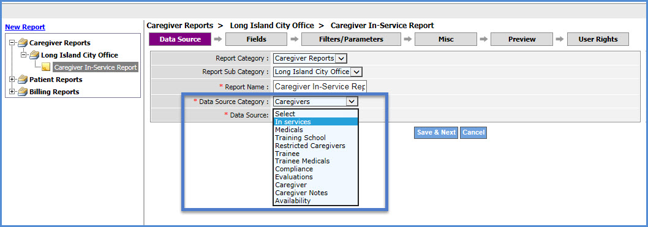Choose the Trainee option from the list
The height and width of the screenshot is (227, 648).
[316, 153]
